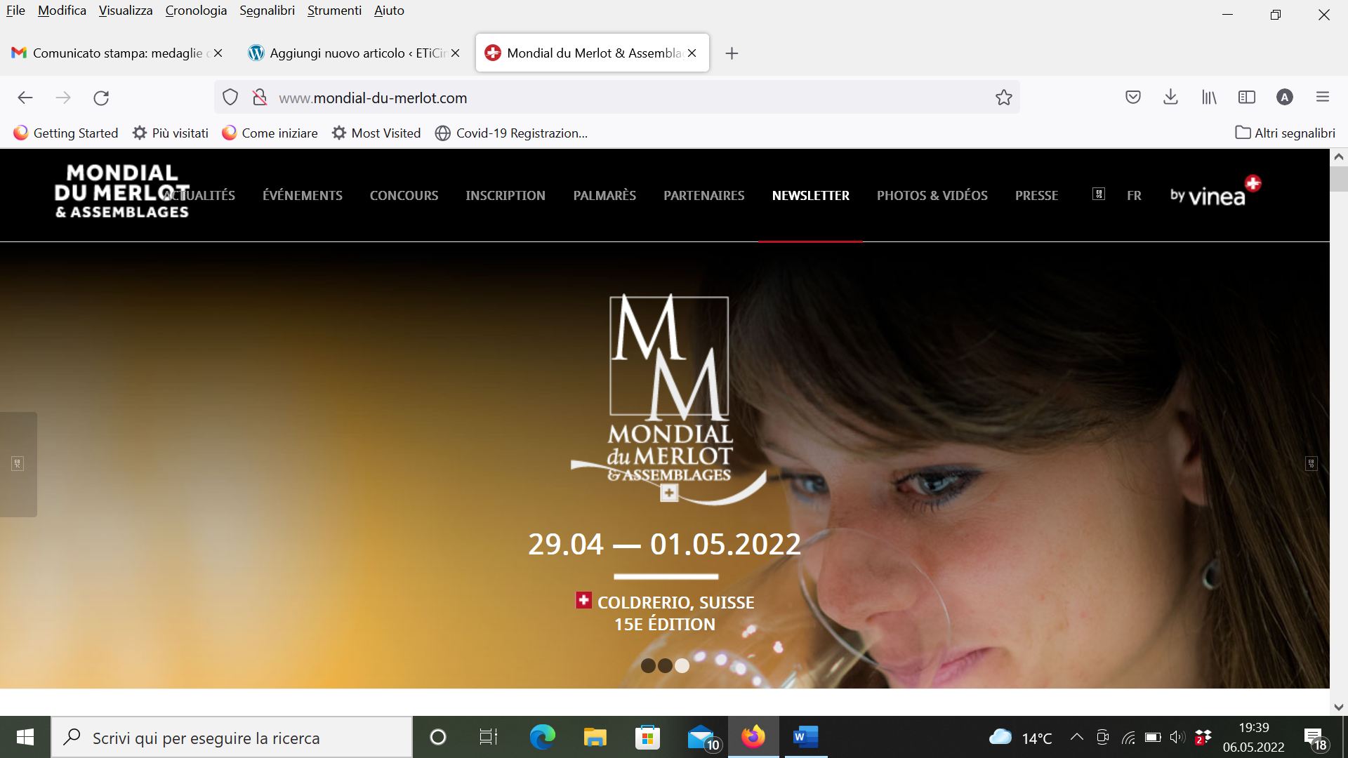Open the Altri segnalibri folder
This screenshot has height=758, width=1348.
pos(1285,133)
